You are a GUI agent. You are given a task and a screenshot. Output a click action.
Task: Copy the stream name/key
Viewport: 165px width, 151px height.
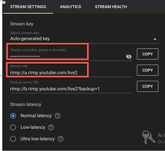coord(148,54)
